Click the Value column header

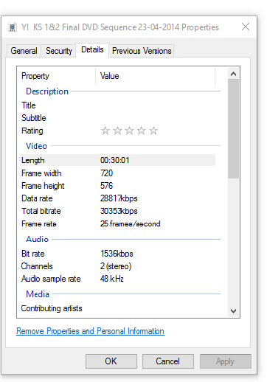pyautogui.click(x=156, y=76)
